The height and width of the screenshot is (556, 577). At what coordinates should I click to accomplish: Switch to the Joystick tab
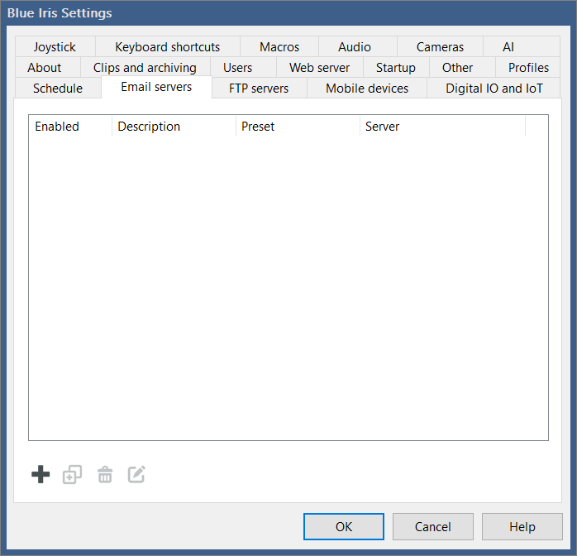coord(55,47)
